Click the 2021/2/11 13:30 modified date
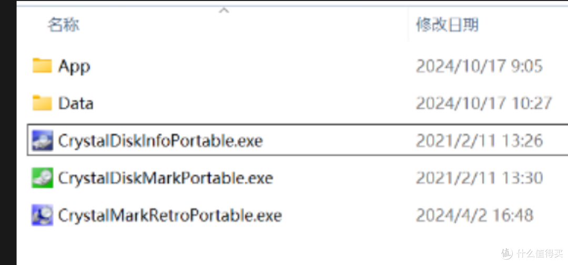Screen dimensions: 568x265 coord(479,178)
